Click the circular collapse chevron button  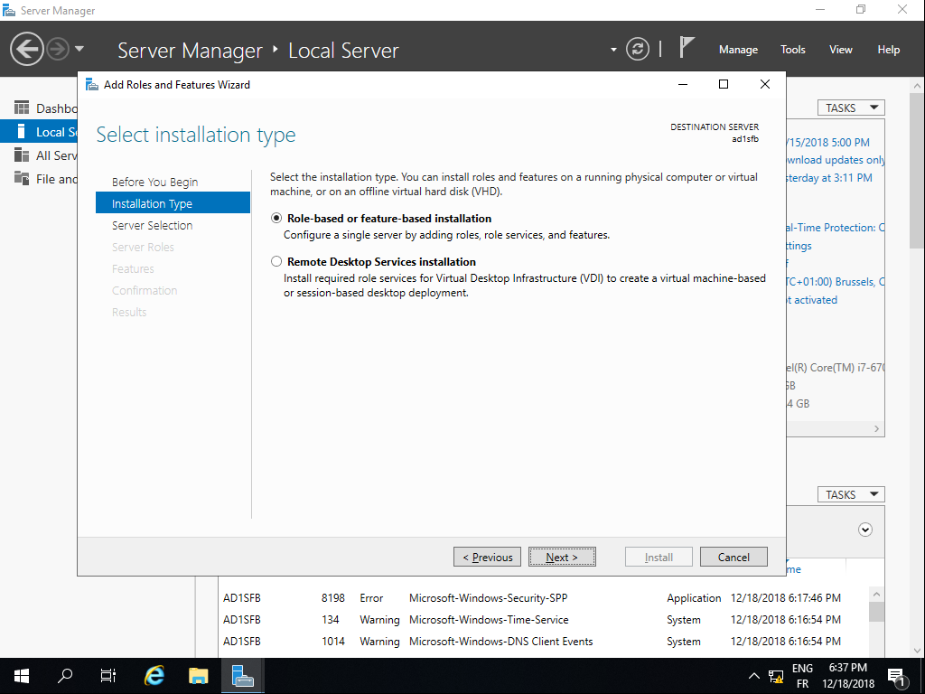click(865, 530)
